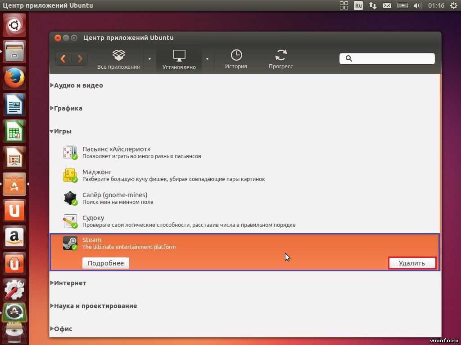Maximize the Ubuntu Software Center window

[x=74, y=38]
